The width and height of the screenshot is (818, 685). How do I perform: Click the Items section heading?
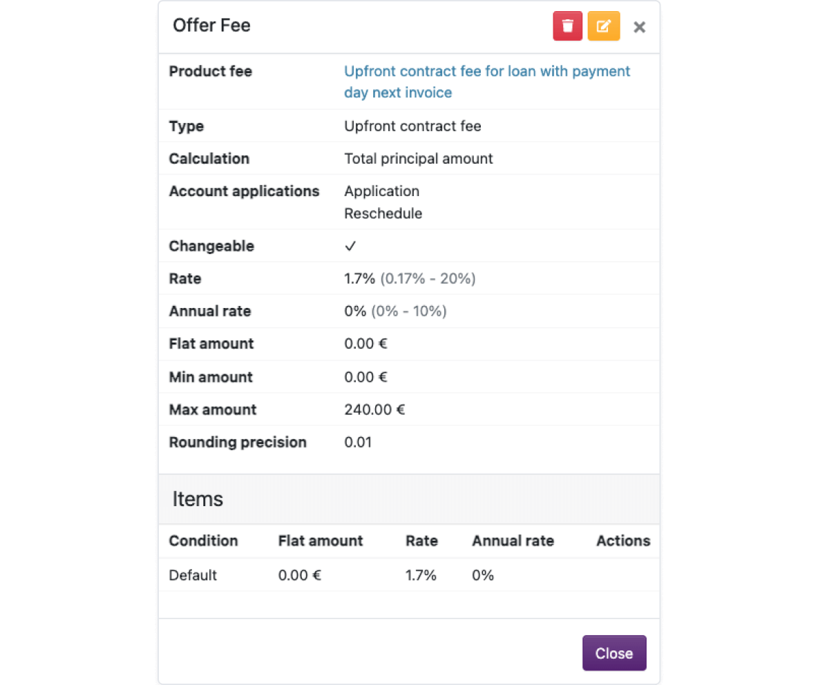click(198, 499)
